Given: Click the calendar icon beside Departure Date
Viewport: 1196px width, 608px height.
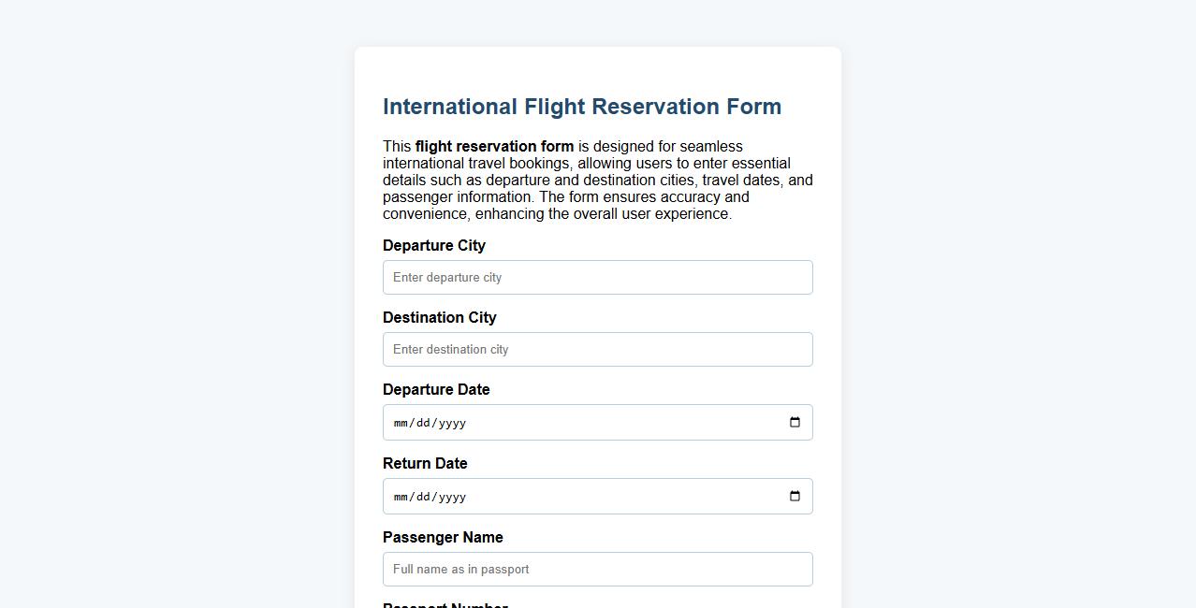Looking at the screenshot, I should click(795, 422).
